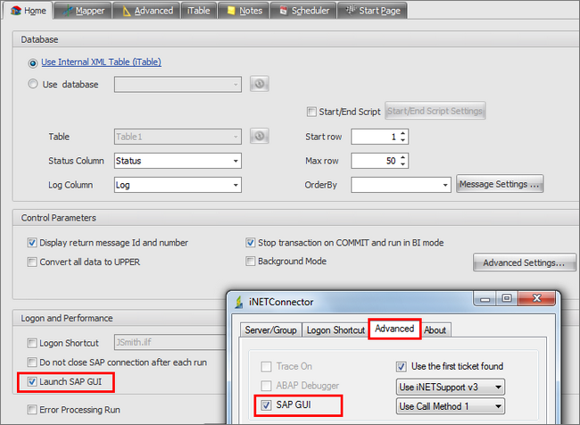Select the Use database radio button
Screen dimensions: 580x425
(x=33, y=84)
